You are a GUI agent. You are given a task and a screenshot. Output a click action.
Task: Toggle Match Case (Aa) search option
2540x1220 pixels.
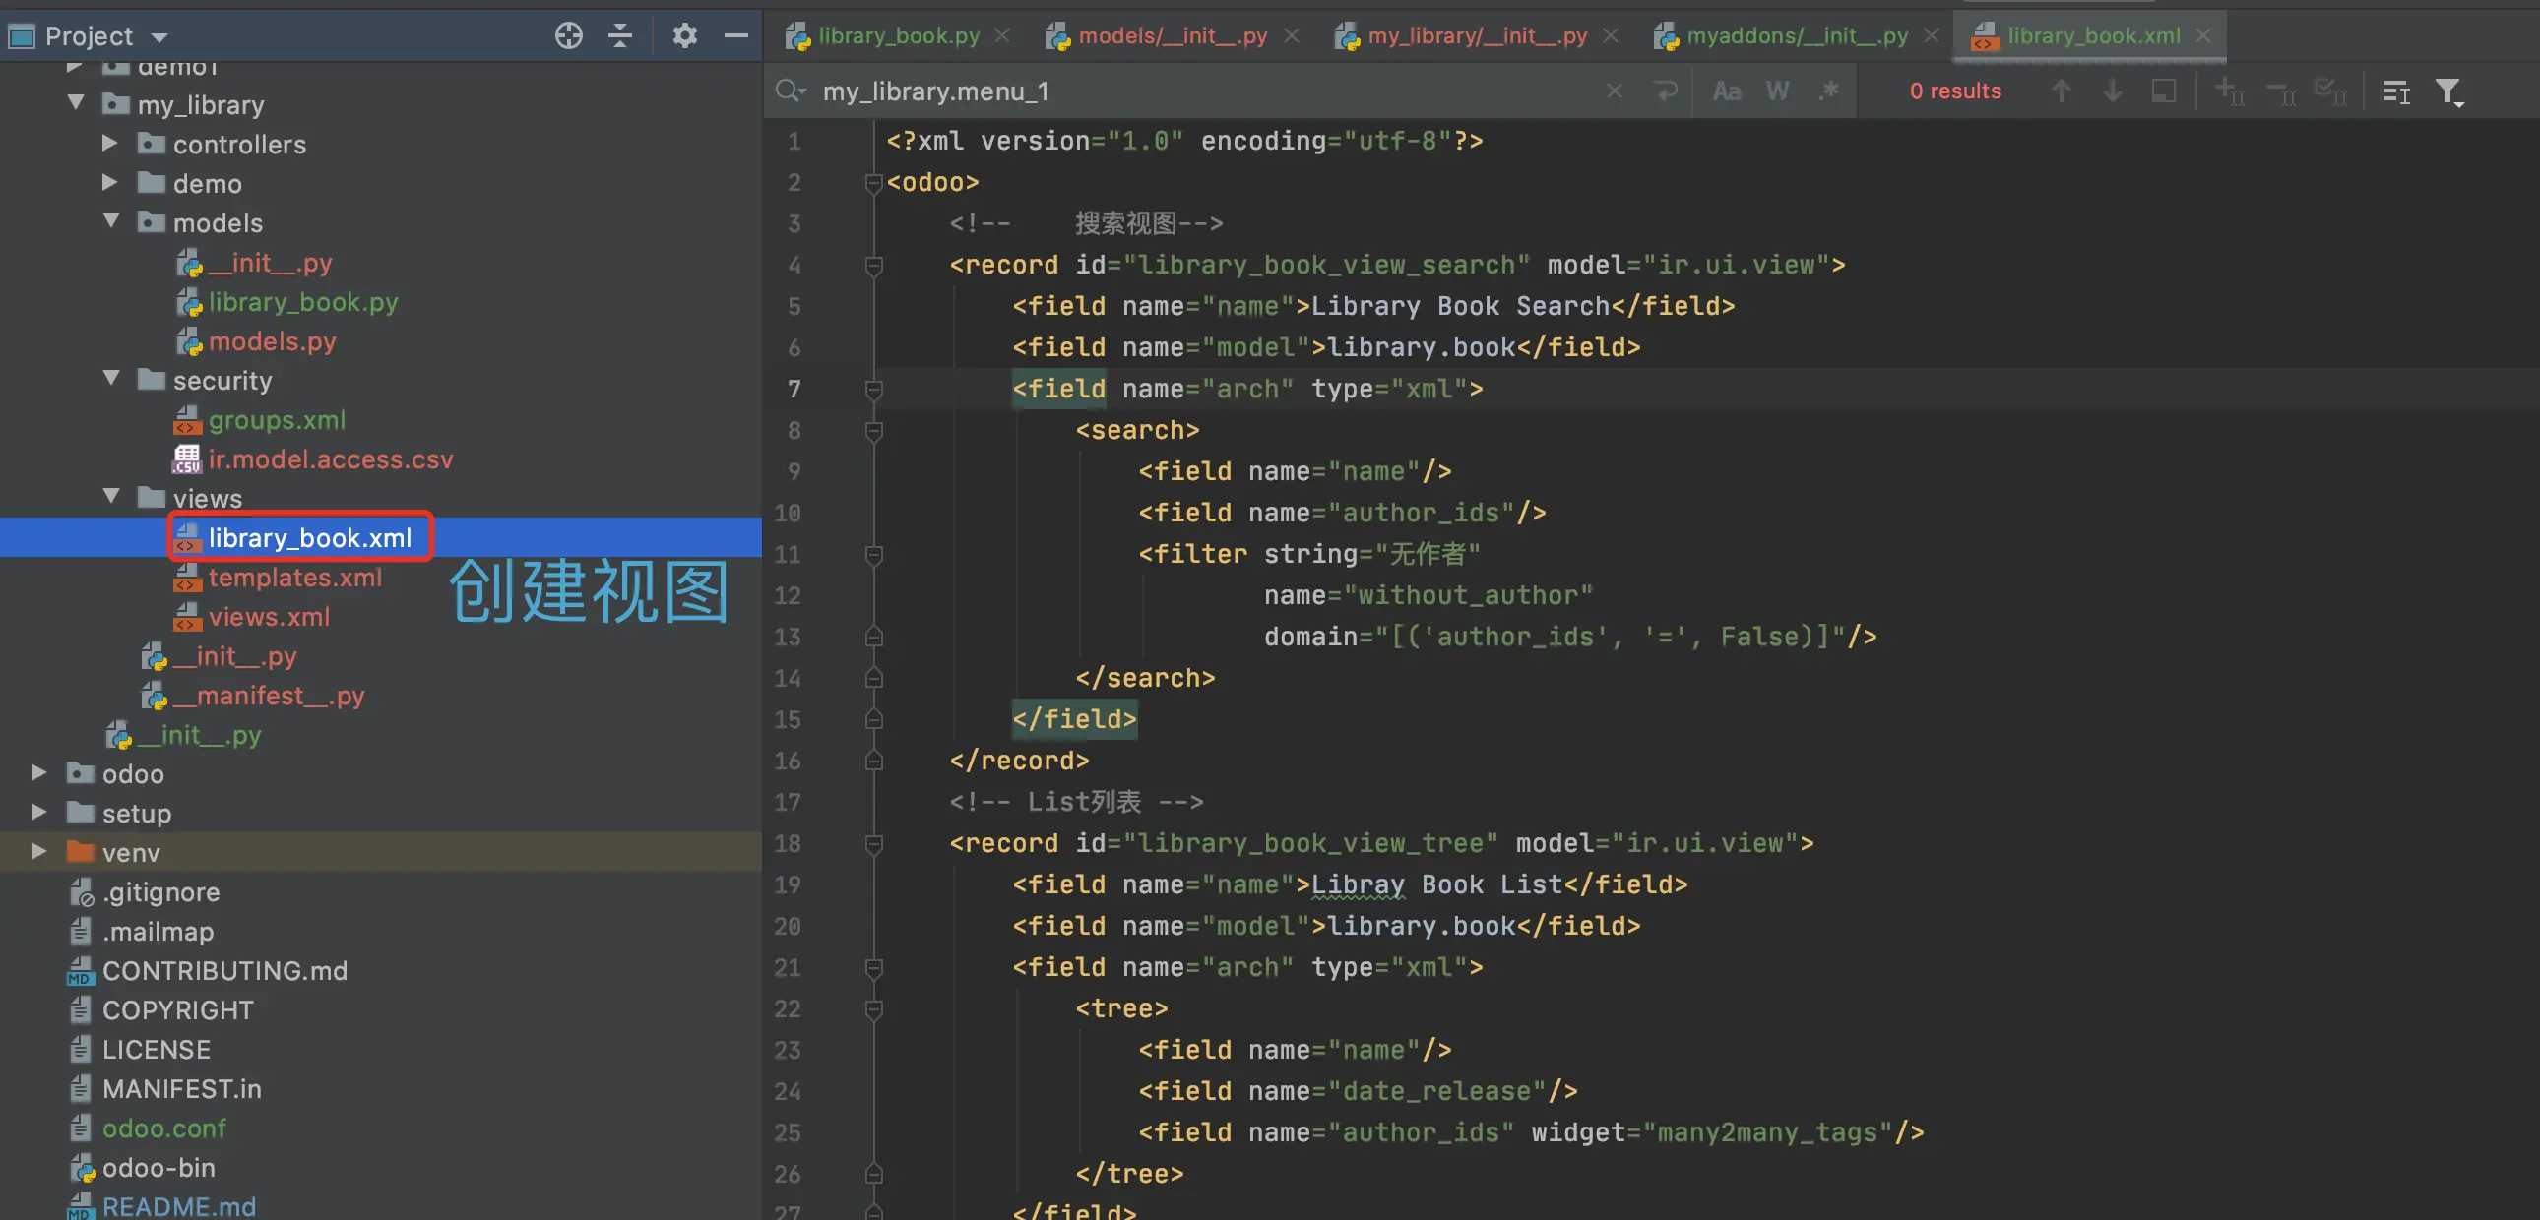point(1726,91)
